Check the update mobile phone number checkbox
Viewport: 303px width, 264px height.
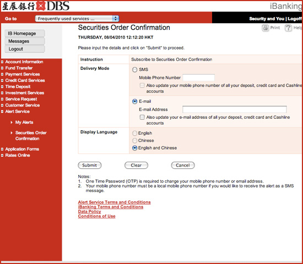[x=142, y=85]
